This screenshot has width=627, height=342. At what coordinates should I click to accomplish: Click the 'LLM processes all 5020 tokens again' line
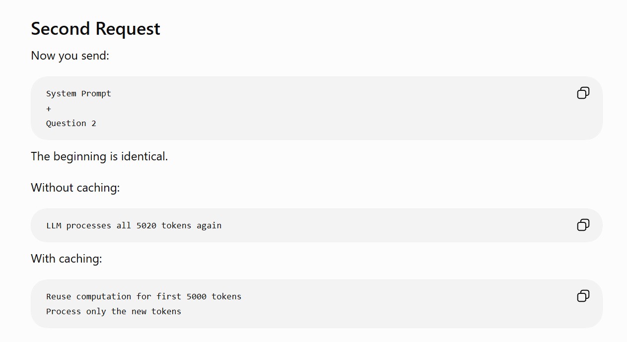134,225
